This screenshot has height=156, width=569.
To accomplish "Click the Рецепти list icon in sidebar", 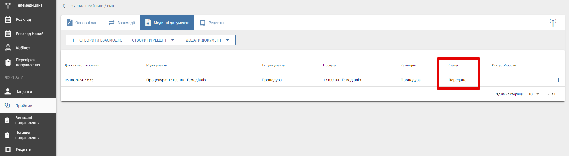I will (8, 149).
